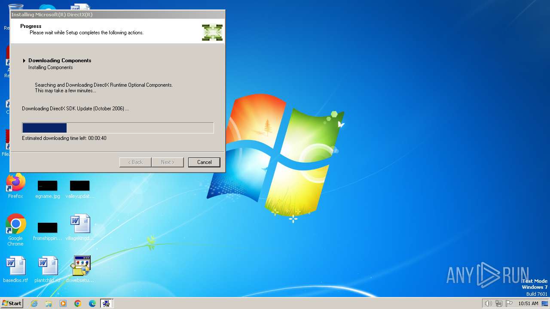The image size is (550, 309).
Task: Open Windows Media Player taskbar icon
Action: click(63, 303)
